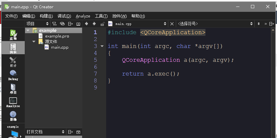Maximize the Qt Creator window
The height and width of the screenshot is (138, 277).
(x=253, y=7)
